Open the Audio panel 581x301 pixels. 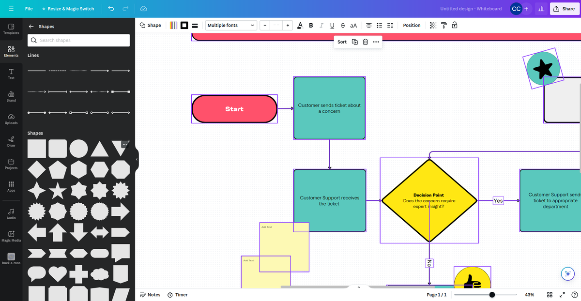tap(11, 213)
